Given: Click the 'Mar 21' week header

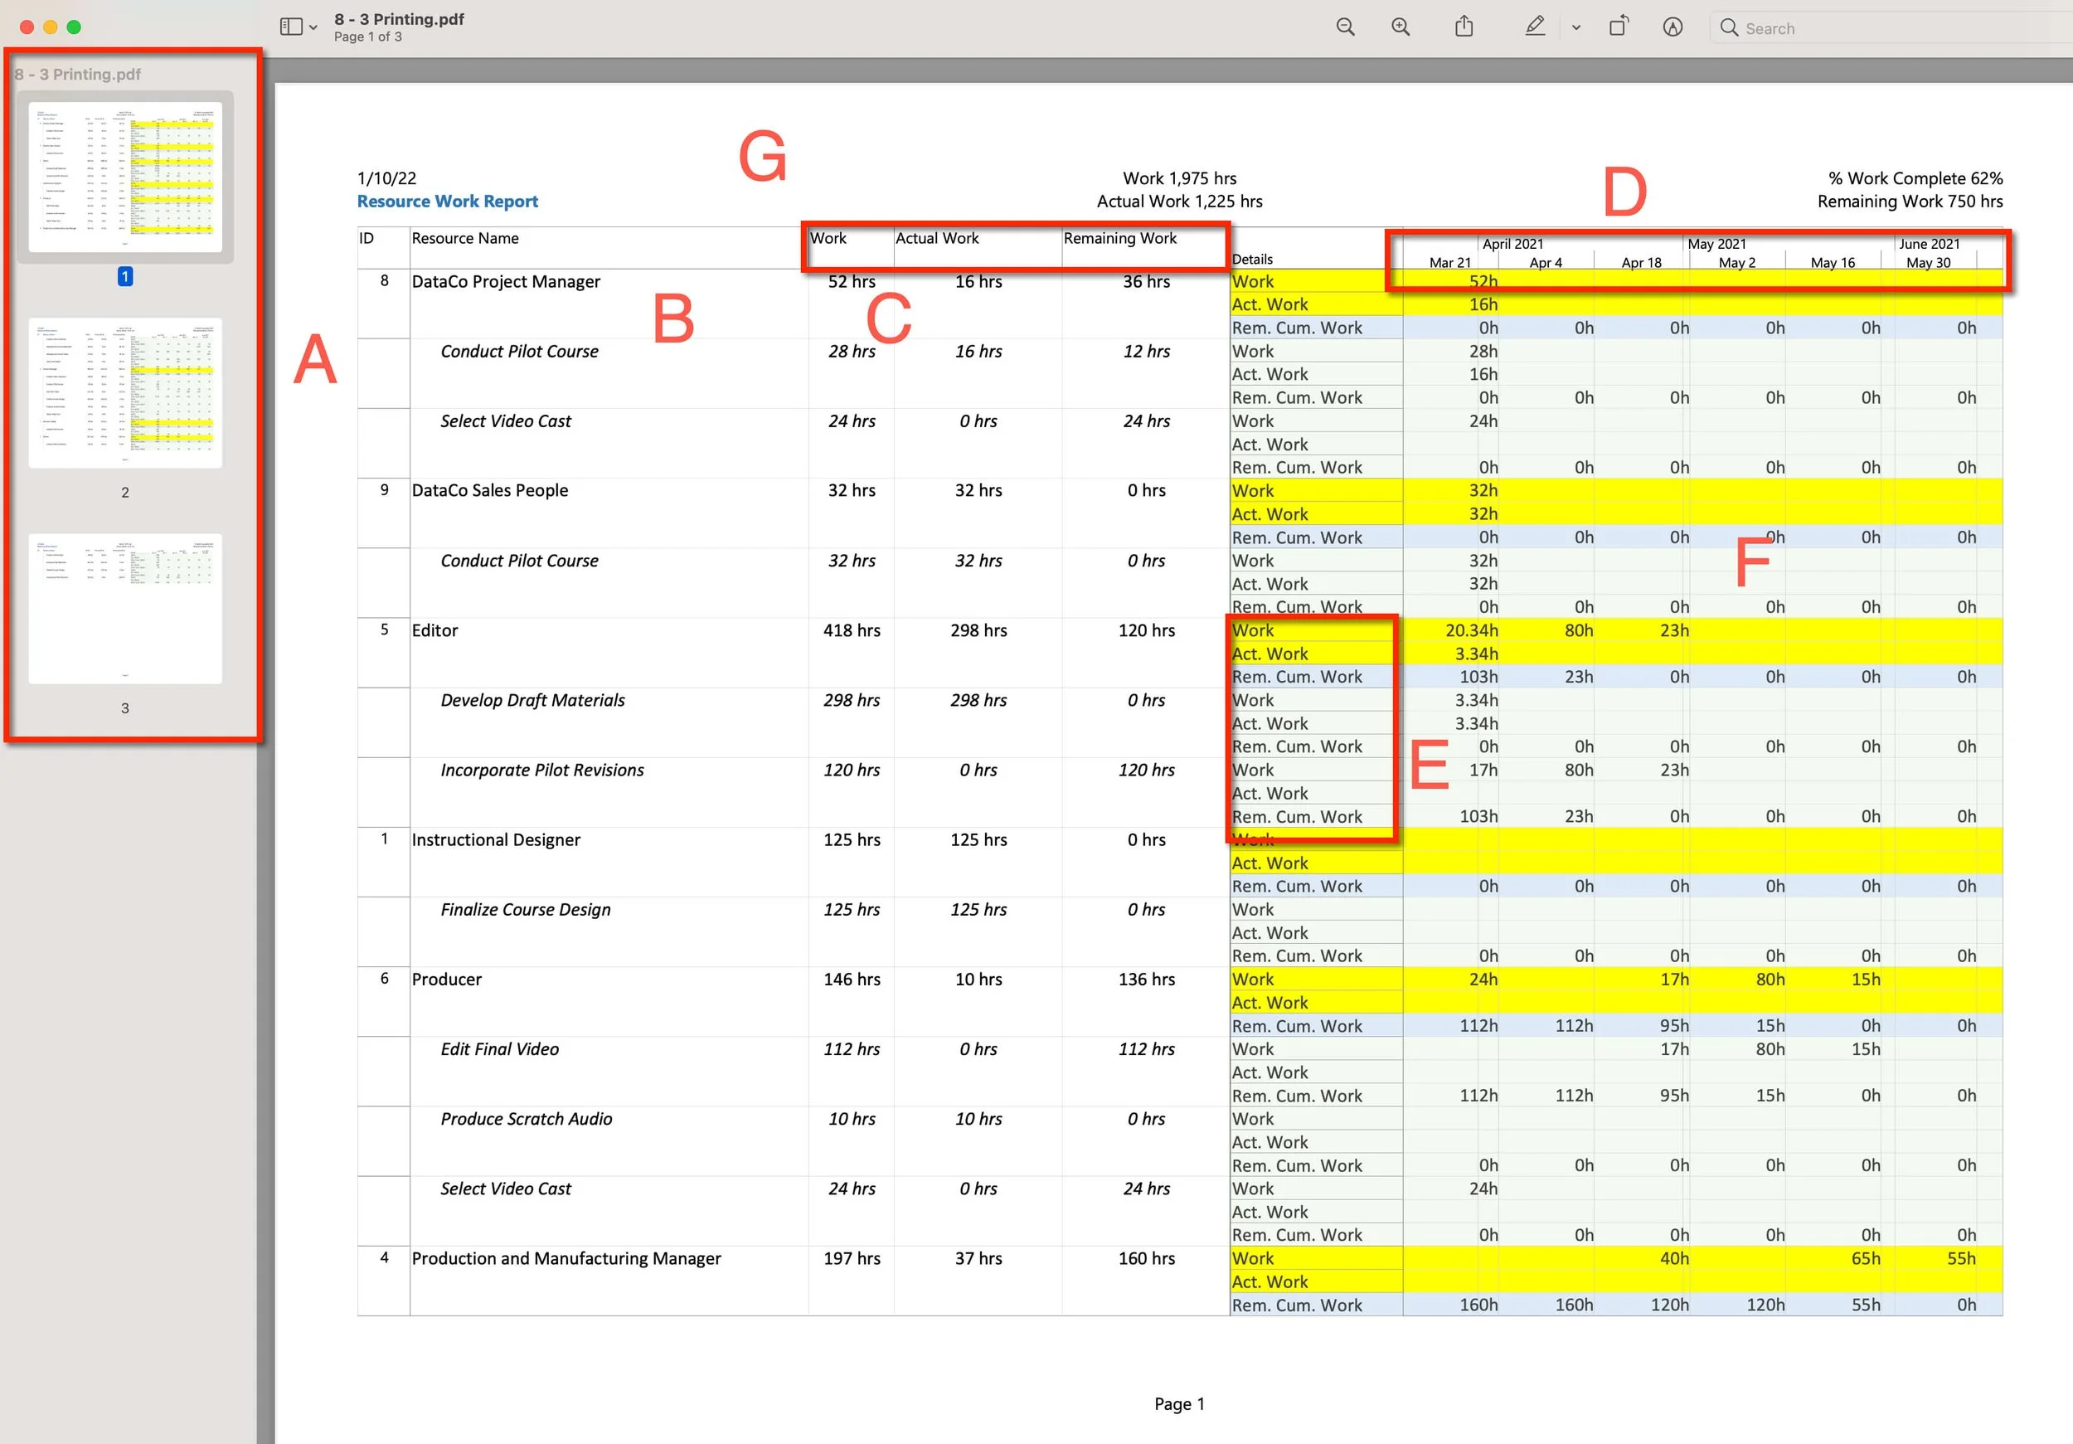Looking at the screenshot, I should 1450,263.
